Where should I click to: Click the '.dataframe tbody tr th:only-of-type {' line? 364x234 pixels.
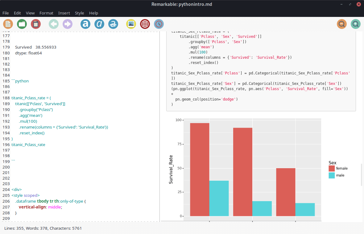(x=50, y=201)
